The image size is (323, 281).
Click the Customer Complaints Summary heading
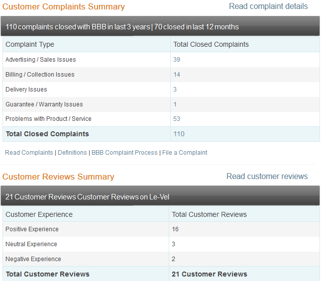(64, 7)
